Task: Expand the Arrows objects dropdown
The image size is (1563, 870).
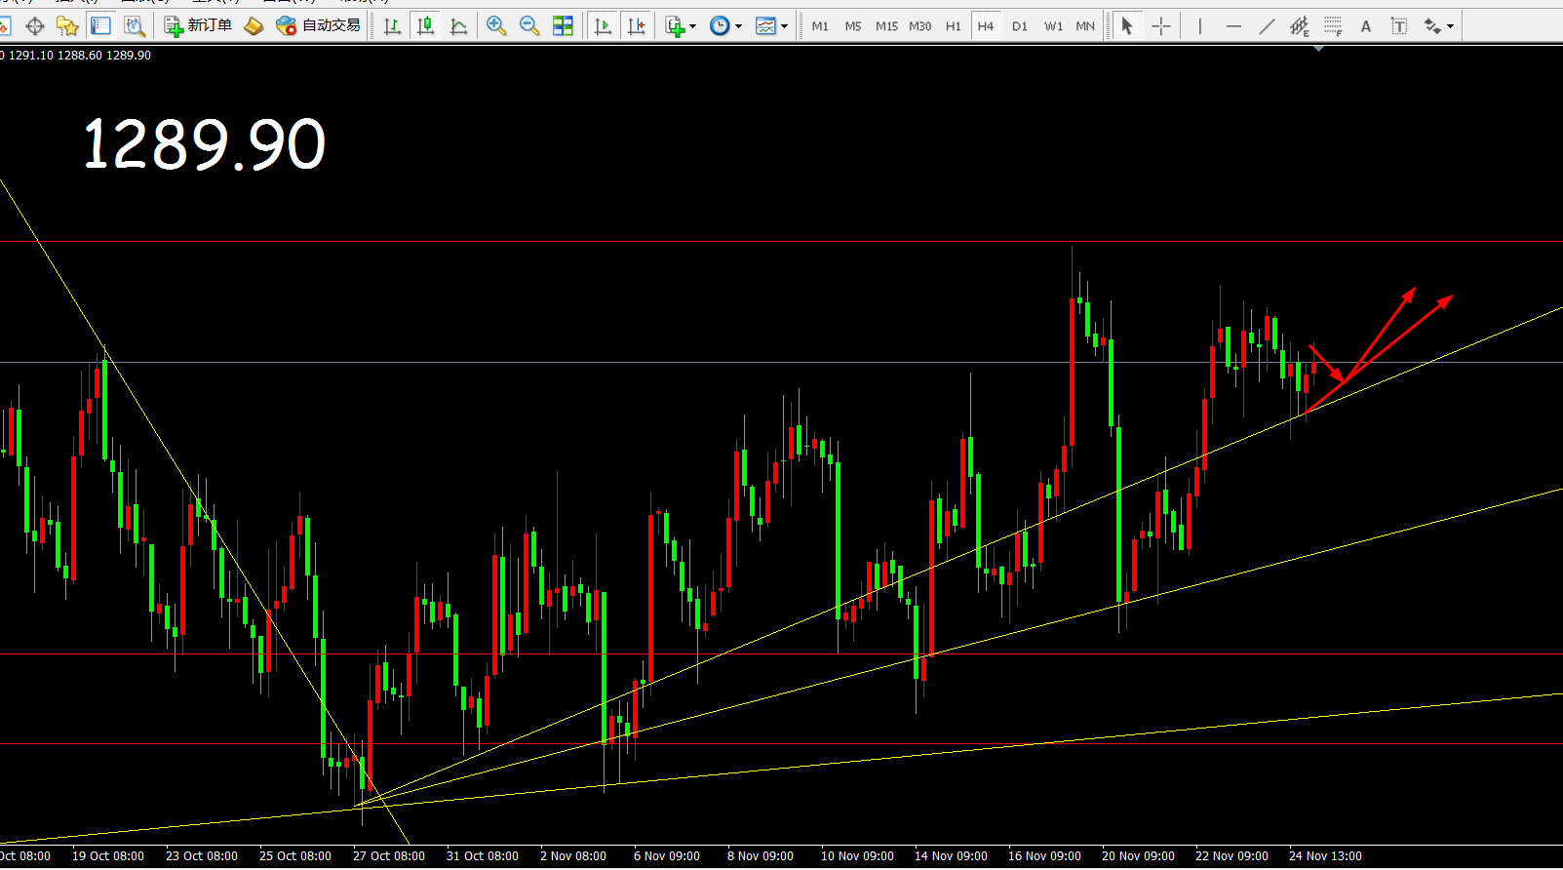Action: pos(1450,26)
